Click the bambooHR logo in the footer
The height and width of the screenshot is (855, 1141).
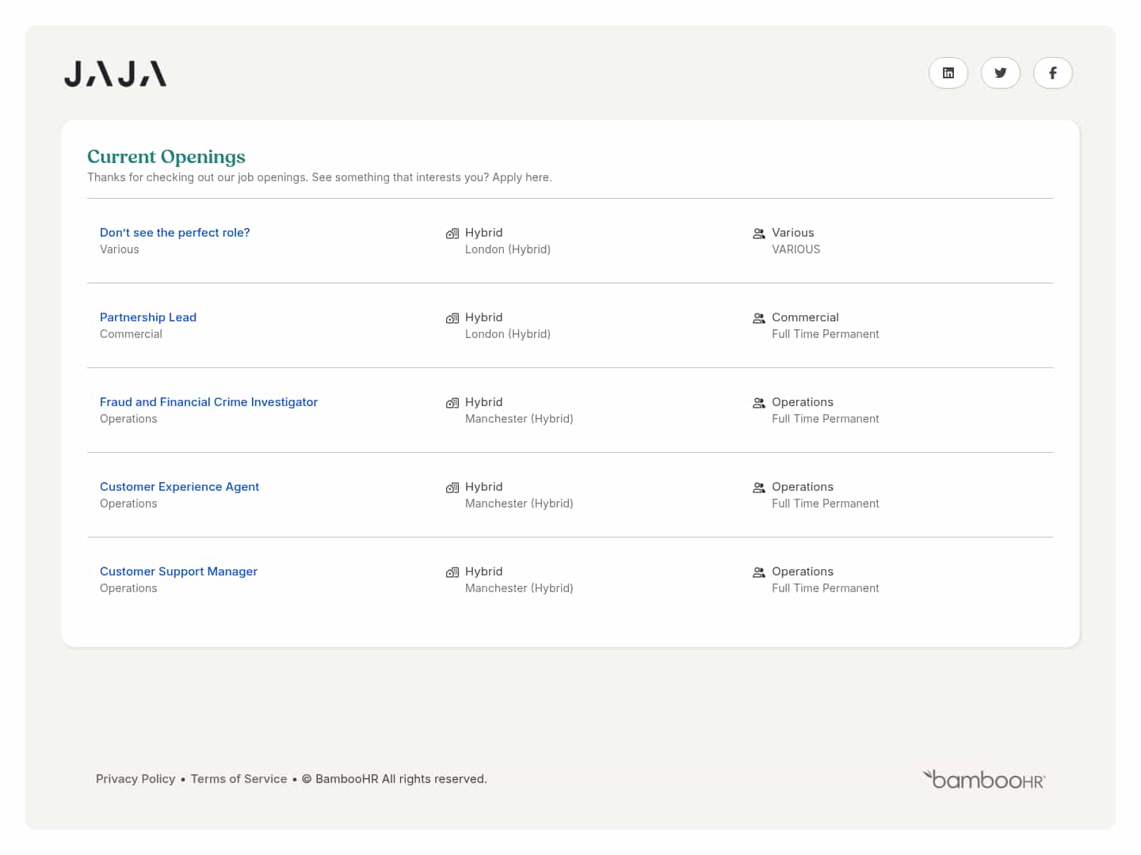click(x=983, y=779)
